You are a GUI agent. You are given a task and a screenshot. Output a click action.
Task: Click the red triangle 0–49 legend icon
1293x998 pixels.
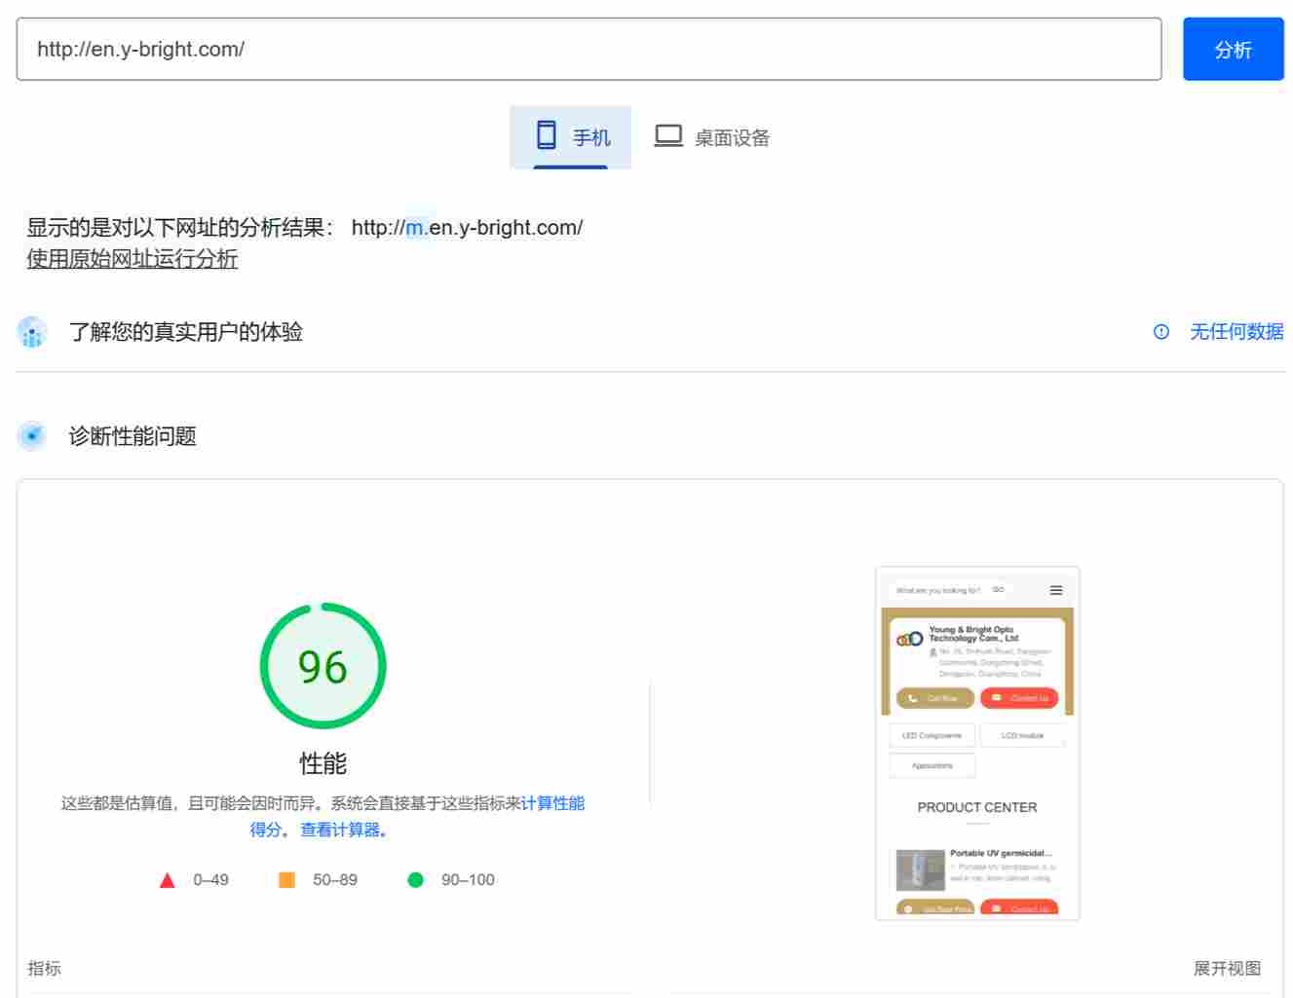(166, 879)
